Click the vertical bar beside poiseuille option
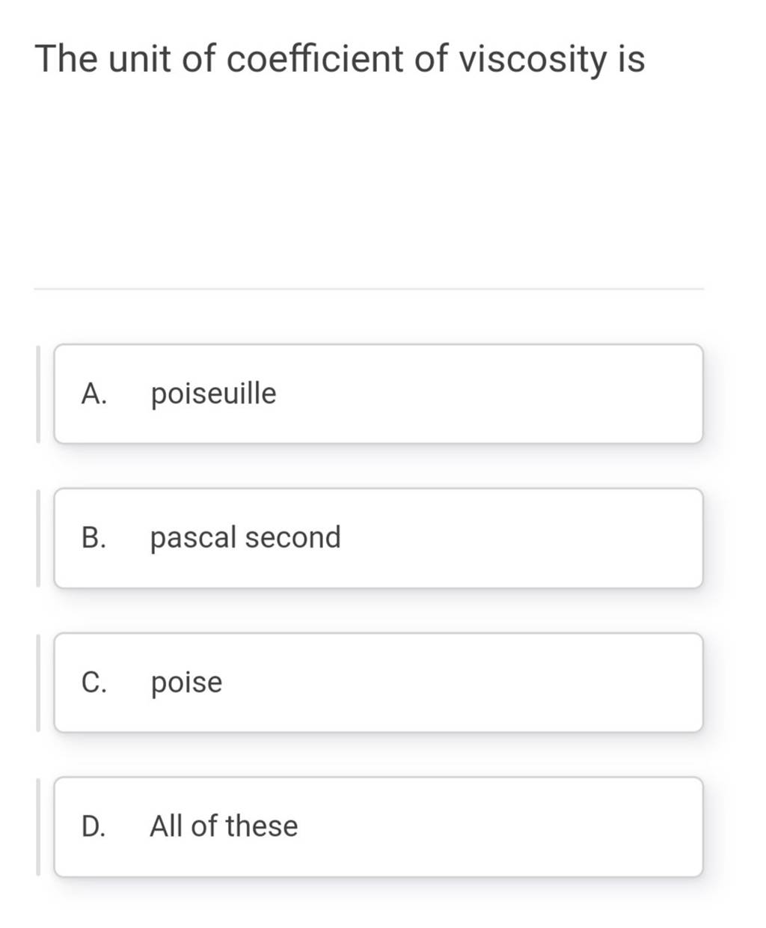This screenshot has height=928, width=766. pos(37,394)
